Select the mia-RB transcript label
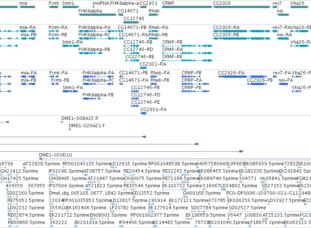 click(29, 34)
